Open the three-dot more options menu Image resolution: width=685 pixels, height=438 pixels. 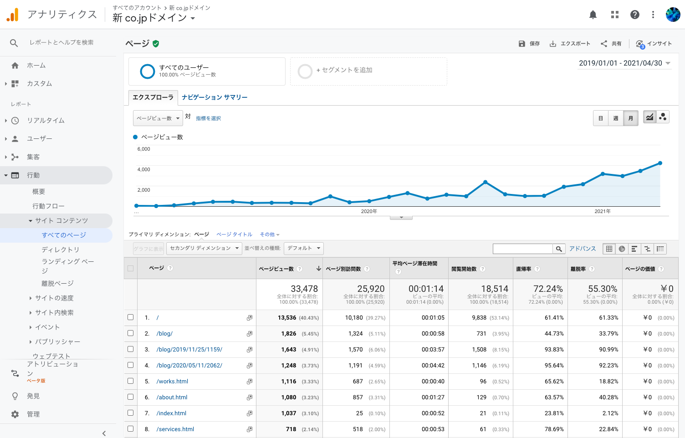653,15
